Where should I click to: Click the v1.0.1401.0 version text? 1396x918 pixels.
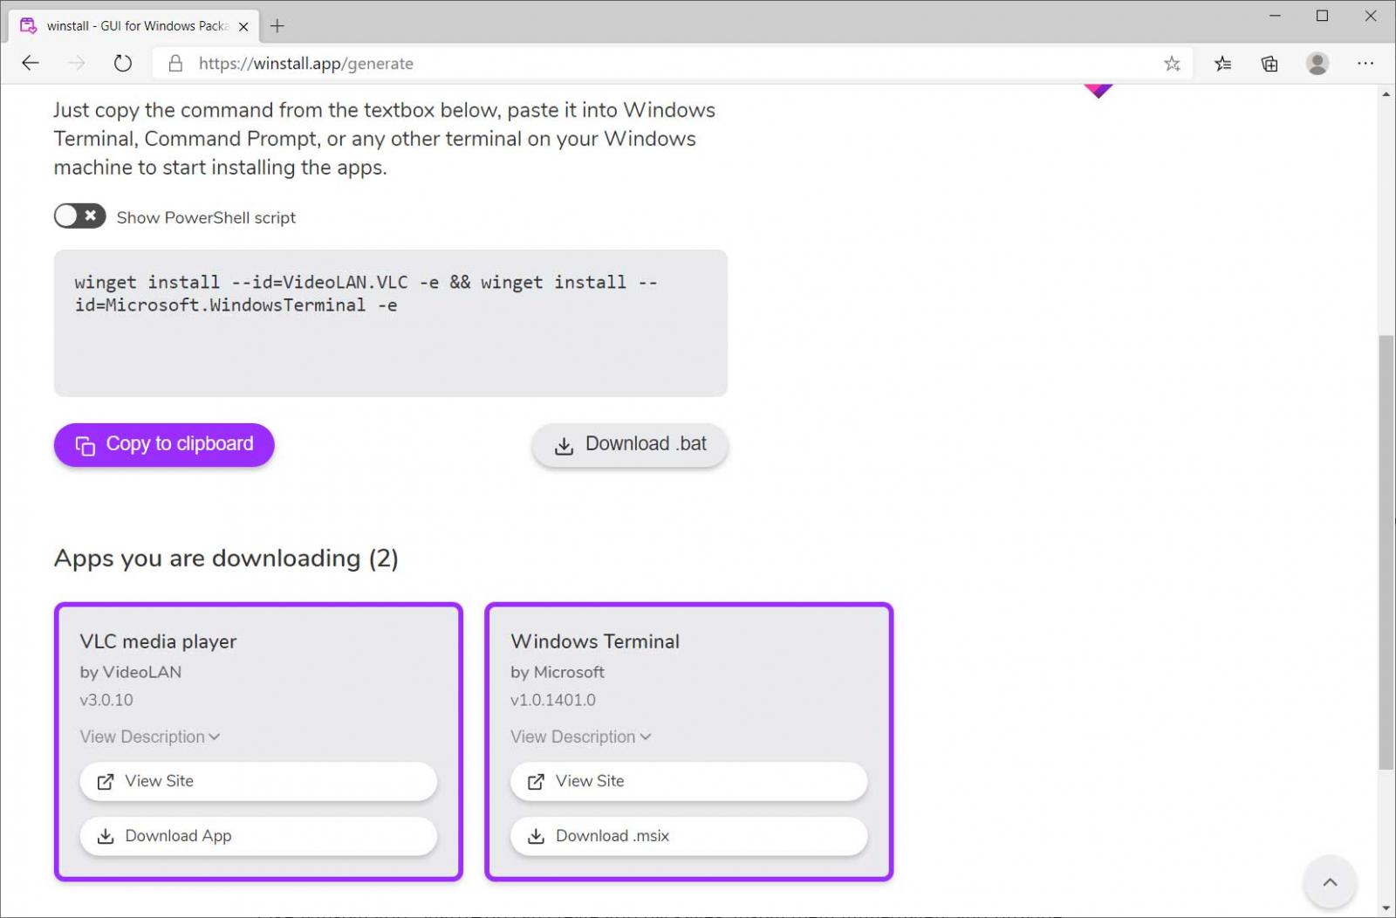point(553,700)
